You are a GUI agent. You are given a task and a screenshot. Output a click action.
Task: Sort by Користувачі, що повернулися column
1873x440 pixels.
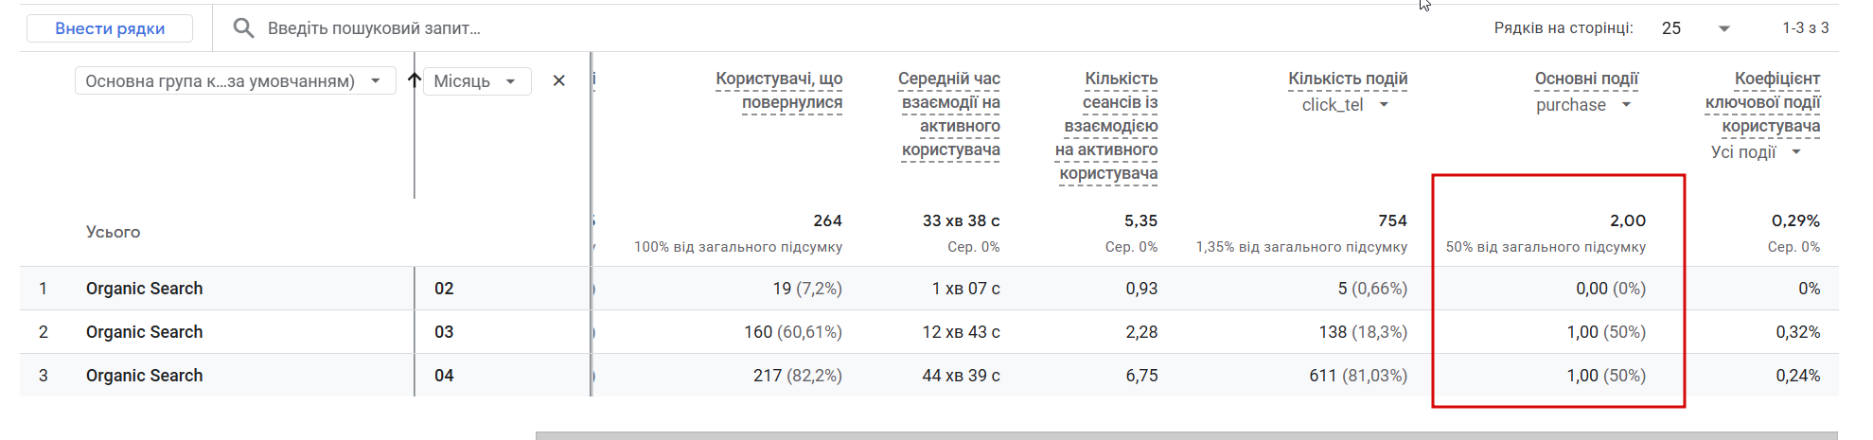779,90
